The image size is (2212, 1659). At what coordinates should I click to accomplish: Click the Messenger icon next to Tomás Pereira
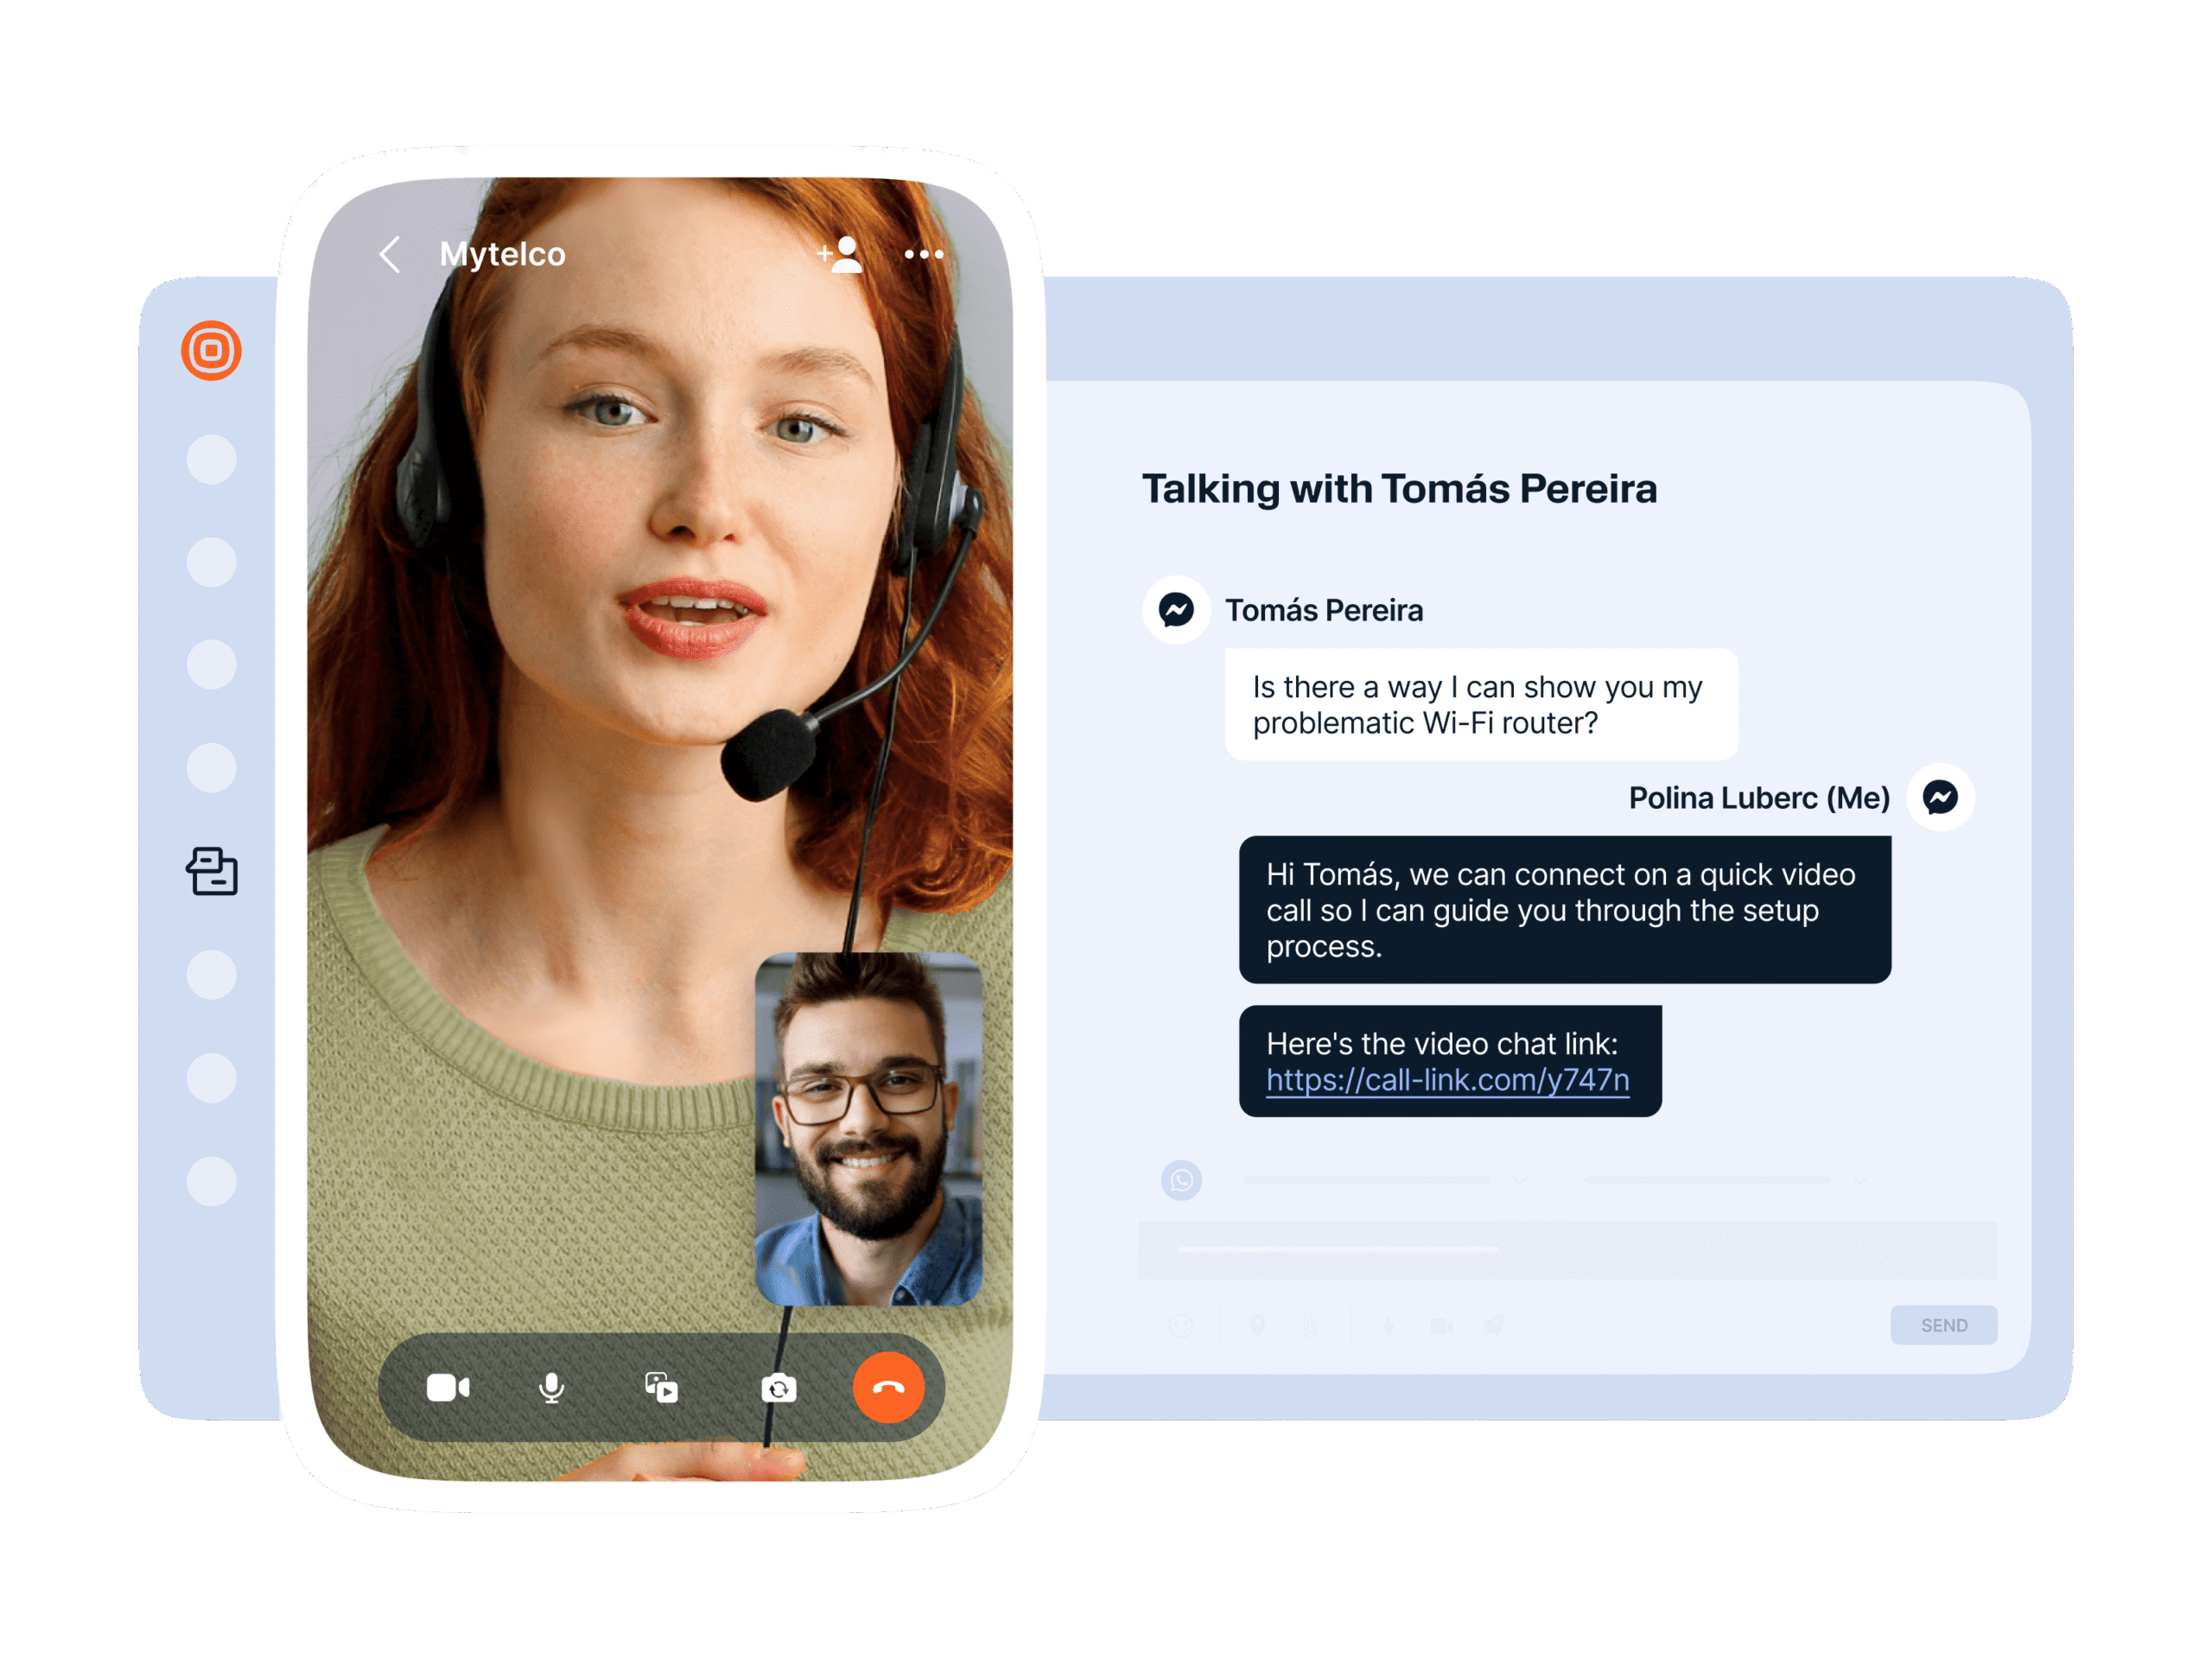coord(1176,609)
